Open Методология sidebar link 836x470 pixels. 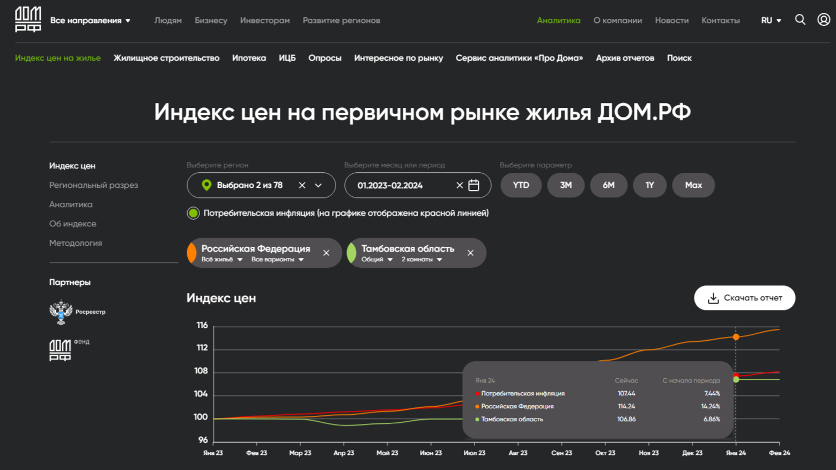pos(76,243)
